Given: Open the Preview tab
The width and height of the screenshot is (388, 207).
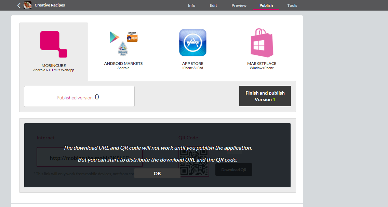Looking at the screenshot, I should click(239, 5).
